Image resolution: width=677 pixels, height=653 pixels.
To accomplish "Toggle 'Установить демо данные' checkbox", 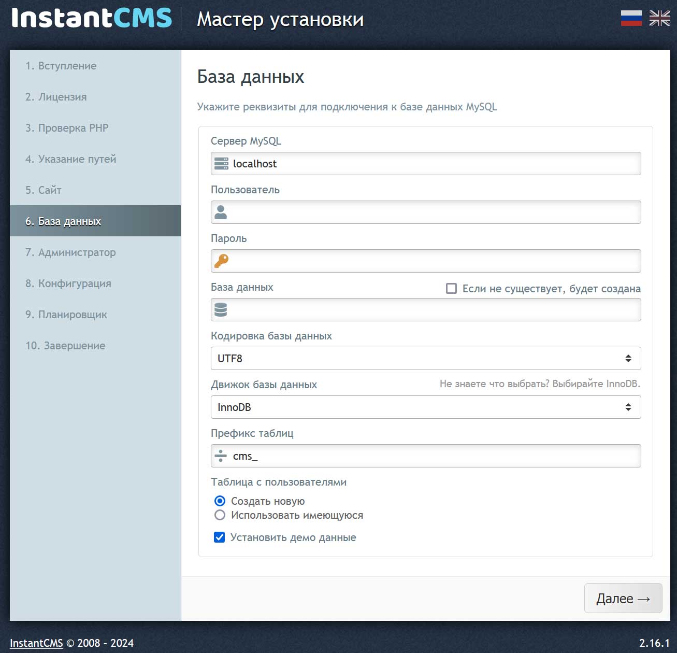I will coord(219,537).
